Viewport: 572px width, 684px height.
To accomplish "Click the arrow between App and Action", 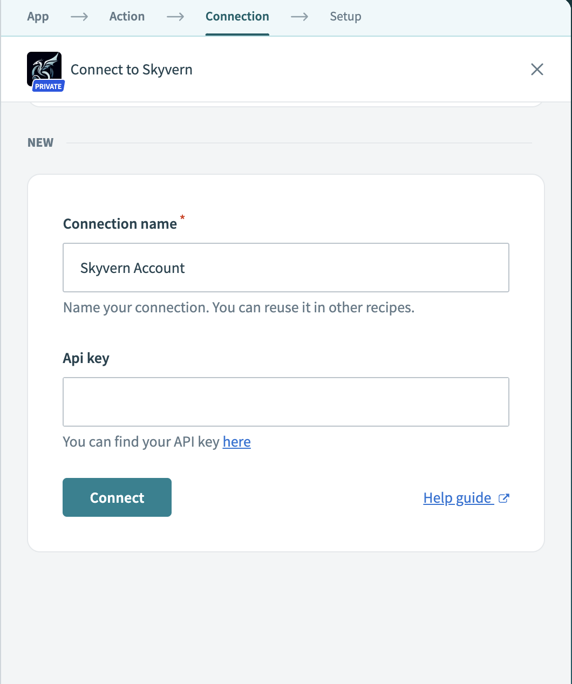I will 79,17.
